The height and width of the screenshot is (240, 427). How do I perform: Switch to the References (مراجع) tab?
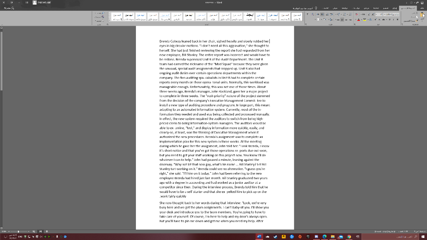pyautogui.click(x=367, y=8)
